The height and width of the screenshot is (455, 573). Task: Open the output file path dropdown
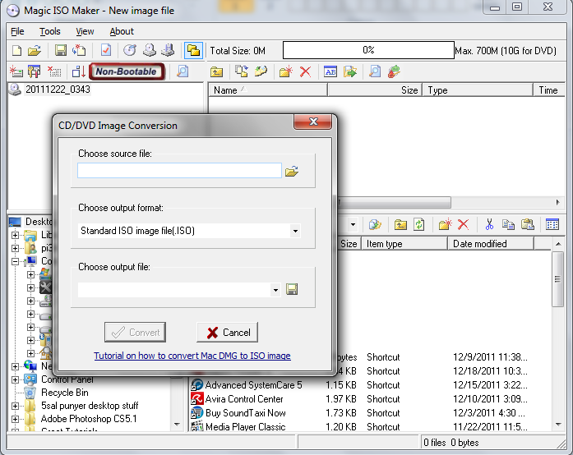point(275,290)
